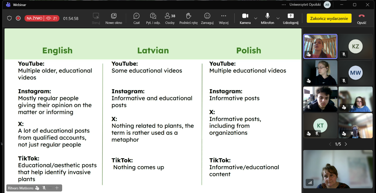Screen dimensions: 376x193
Task: Click the Uniwersytet Opolski organization name
Action: 305,5
